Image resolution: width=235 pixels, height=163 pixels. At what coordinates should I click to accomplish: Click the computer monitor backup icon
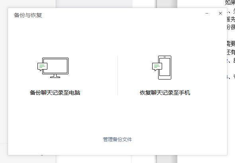coord(53,68)
